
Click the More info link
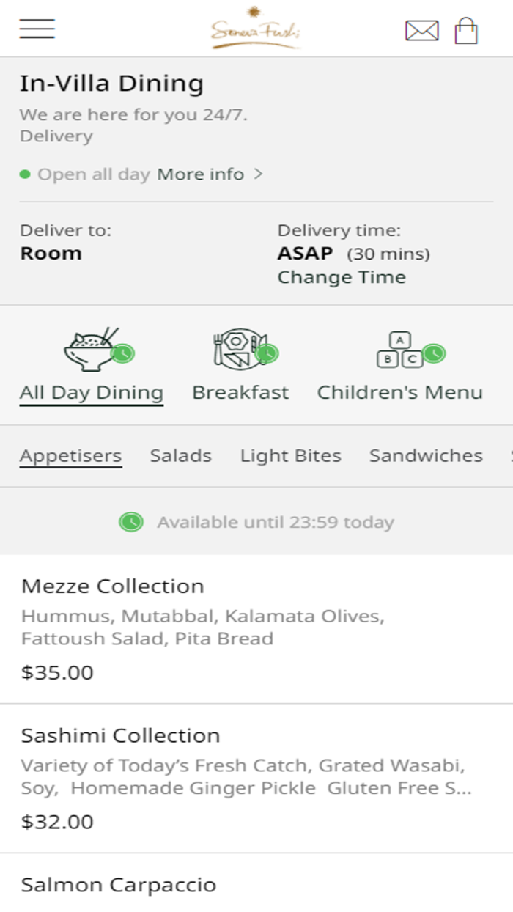point(201,174)
